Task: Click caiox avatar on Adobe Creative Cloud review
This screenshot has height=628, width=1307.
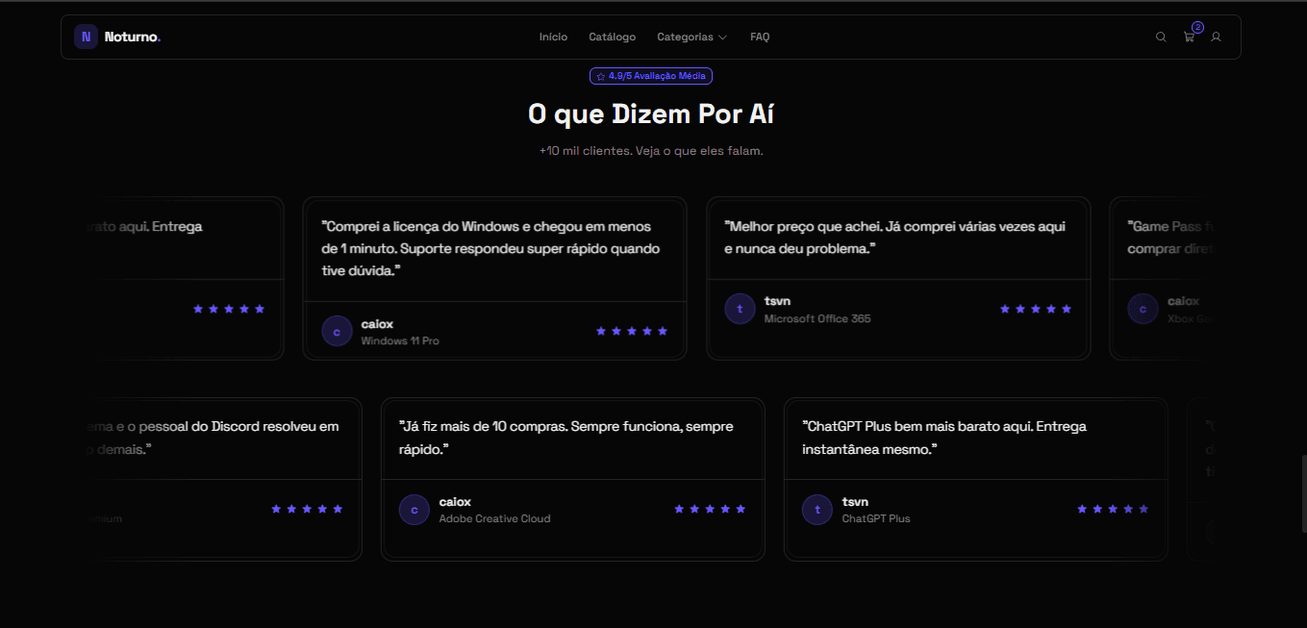Action: click(x=414, y=510)
